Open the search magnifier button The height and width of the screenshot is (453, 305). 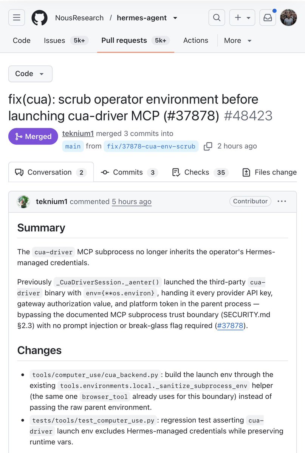pos(217,18)
